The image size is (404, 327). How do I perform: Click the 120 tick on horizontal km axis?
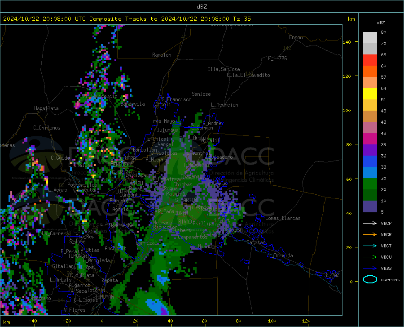[306, 321]
